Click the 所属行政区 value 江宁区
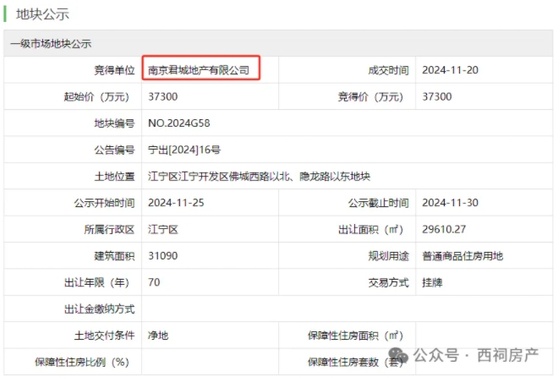This screenshot has height=382, width=558. pos(163,229)
